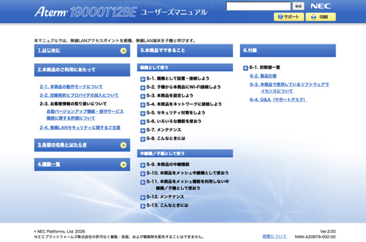
Task: Open the サポート support button
Action: pyautogui.click(x=289, y=17)
